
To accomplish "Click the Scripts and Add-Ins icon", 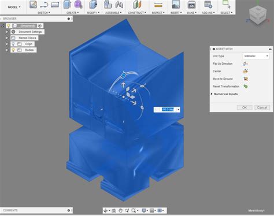I will (x=208, y=5).
